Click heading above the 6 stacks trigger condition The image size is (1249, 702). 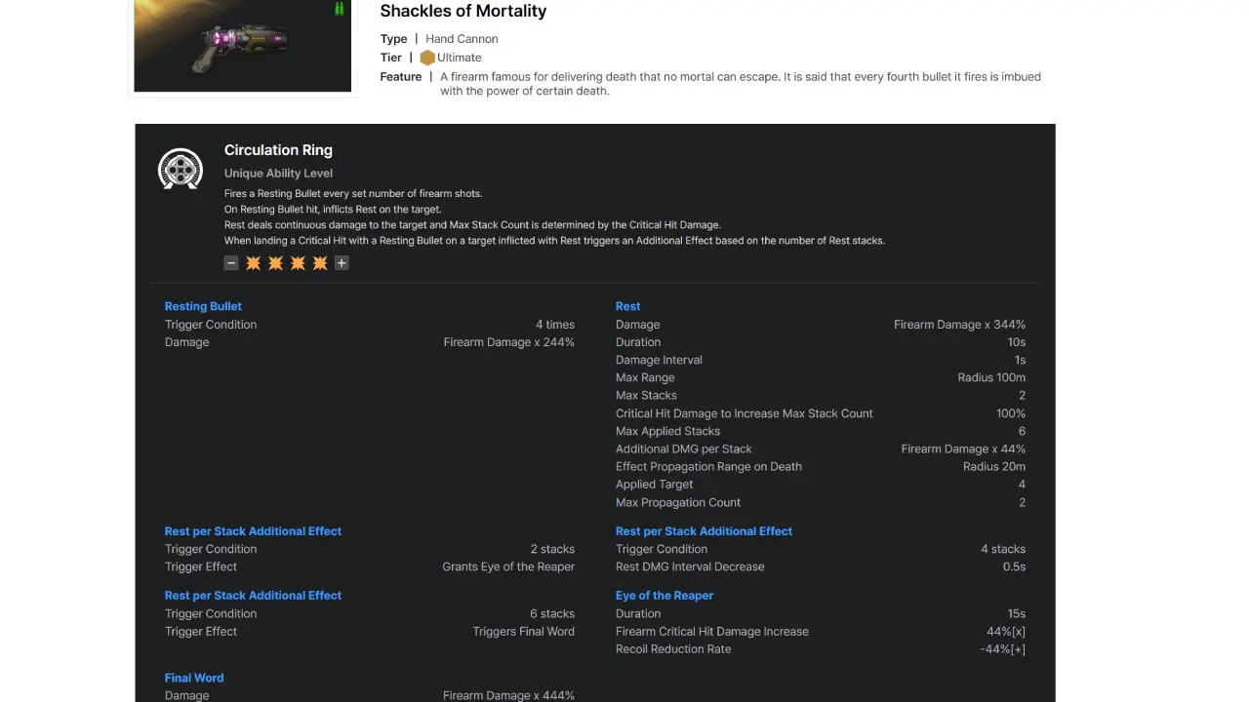253,596
